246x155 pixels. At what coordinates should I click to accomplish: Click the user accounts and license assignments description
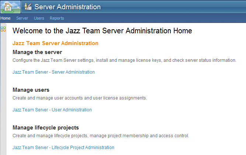(80, 98)
